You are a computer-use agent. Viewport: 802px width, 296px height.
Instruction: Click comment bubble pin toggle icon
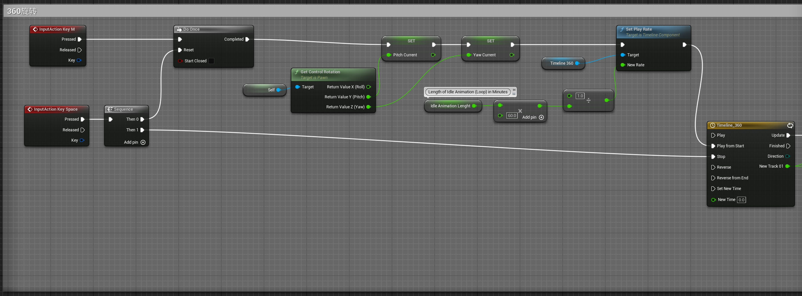[514, 90]
